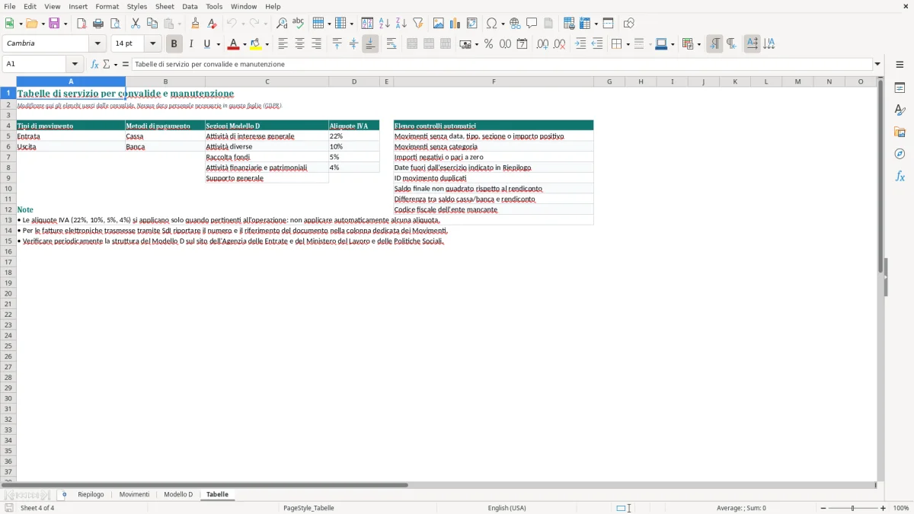Viewport: 914px width, 514px height.
Task: Toggle Align Bottom vertical alignment
Action: pyautogui.click(x=370, y=44)
